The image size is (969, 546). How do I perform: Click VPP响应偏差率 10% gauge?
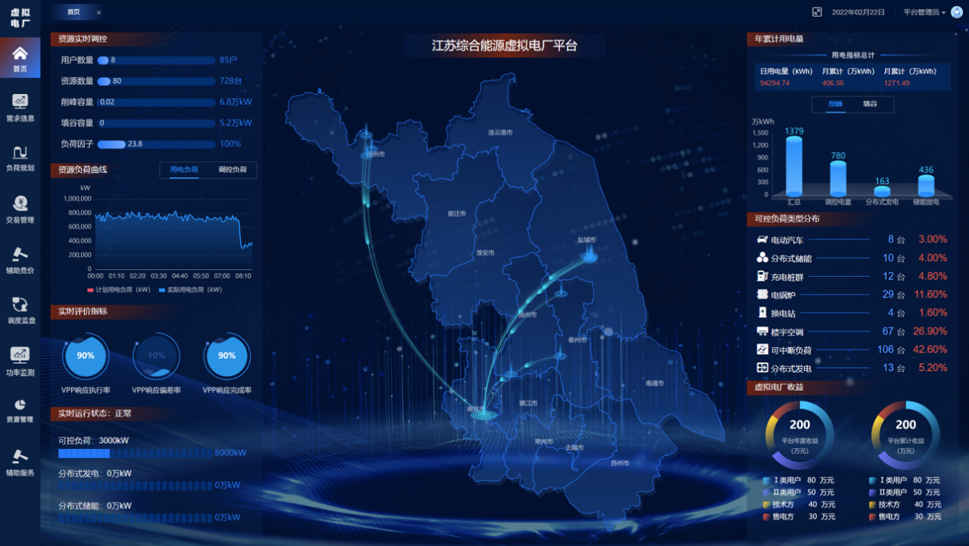coord(156,356)
